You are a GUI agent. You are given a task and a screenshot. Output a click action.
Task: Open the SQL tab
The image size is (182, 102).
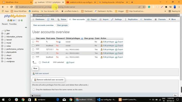(51, 19)
